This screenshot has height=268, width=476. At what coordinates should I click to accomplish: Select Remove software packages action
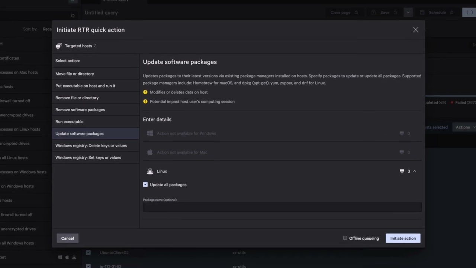pyautogui.click(x=96, y=109)
